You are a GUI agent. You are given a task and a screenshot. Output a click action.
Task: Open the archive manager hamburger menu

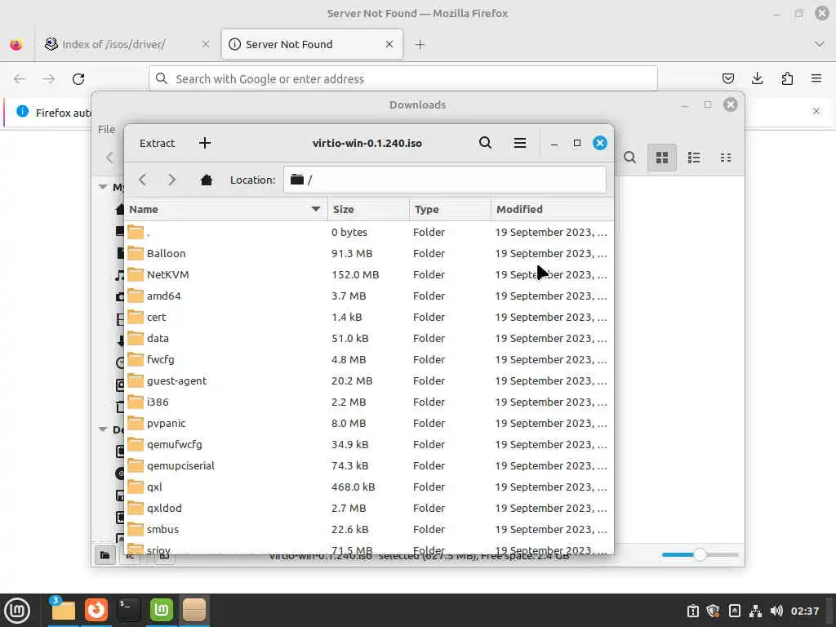[520, 143]
